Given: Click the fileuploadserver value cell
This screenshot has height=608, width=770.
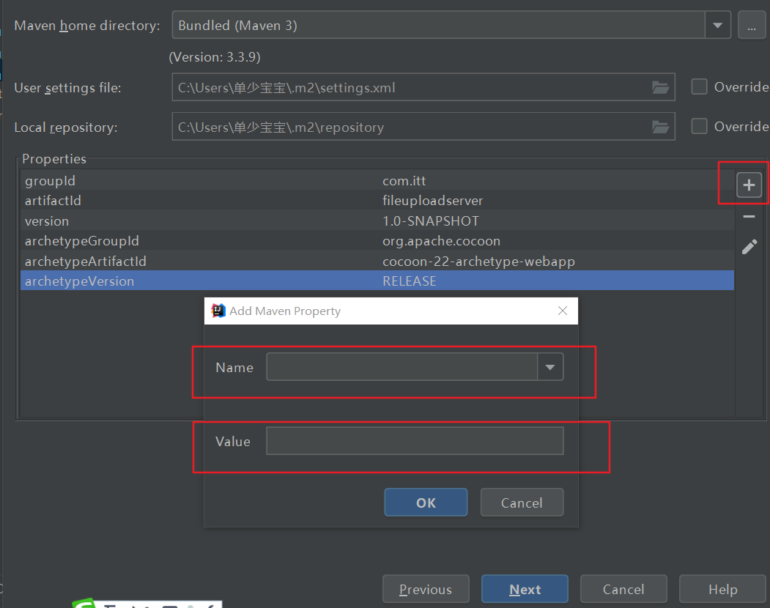Looking at the screenshot, I should tap(433, 201).
